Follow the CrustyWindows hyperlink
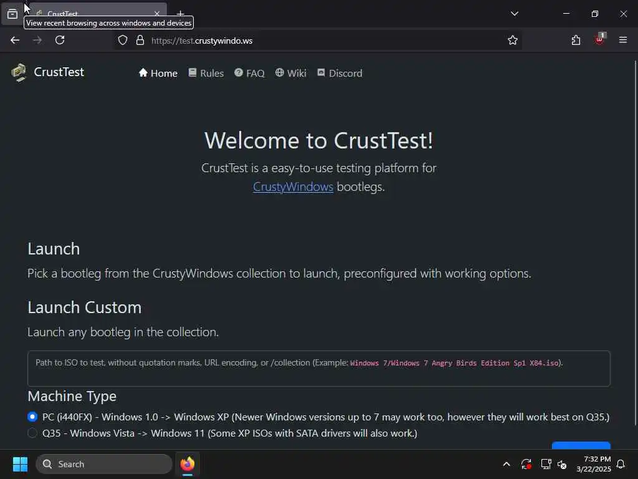The height and width of the screenshot is (479, 638). [x=293, y=187]
